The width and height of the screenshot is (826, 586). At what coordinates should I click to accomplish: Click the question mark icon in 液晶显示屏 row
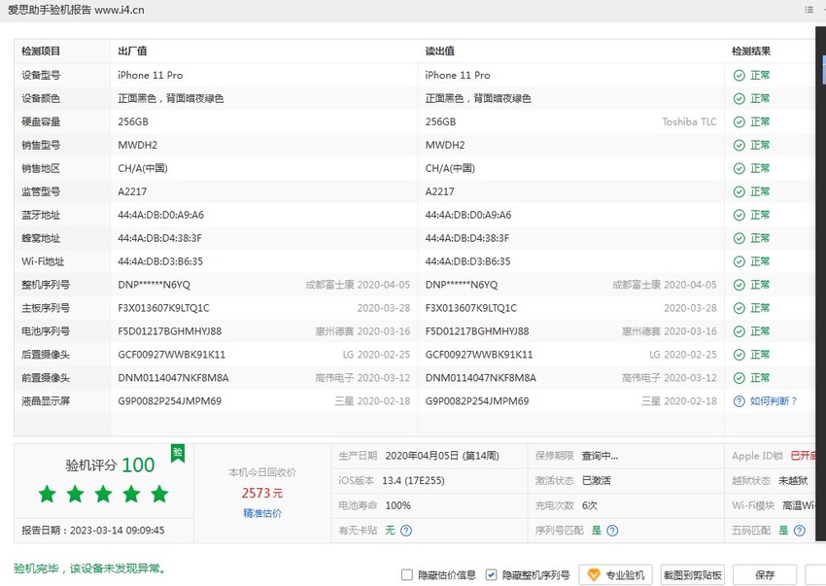[740, 401]
